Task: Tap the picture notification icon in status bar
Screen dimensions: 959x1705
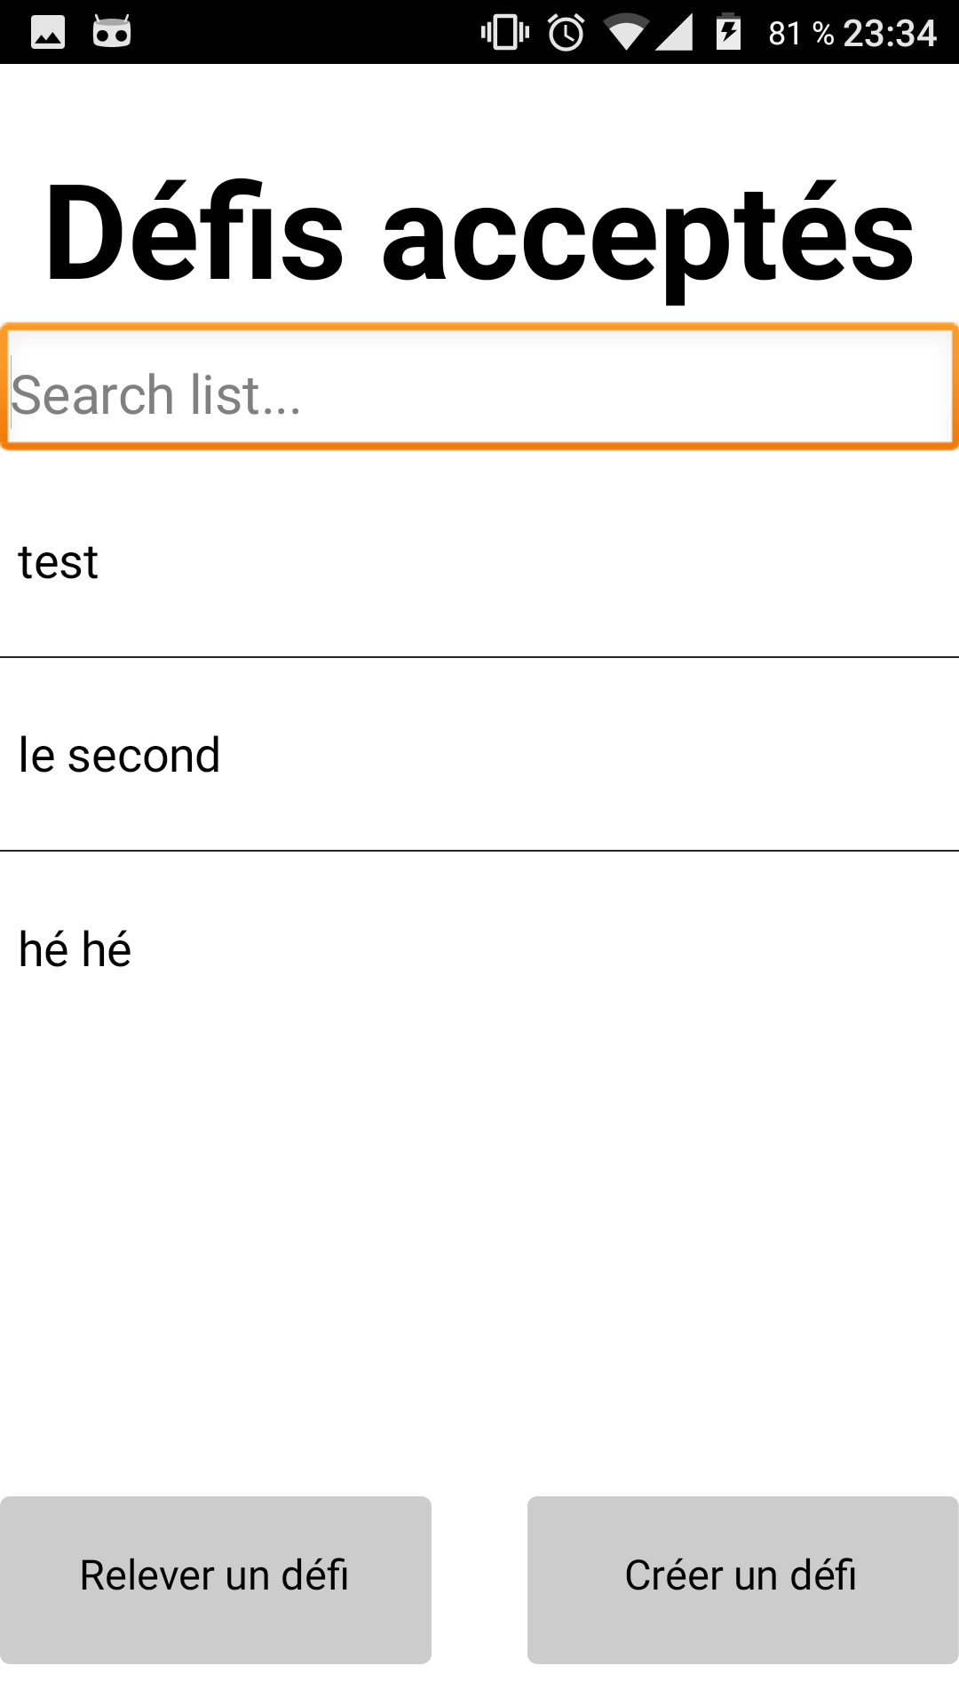Action: pyautogui.click(x=48, y=33)
